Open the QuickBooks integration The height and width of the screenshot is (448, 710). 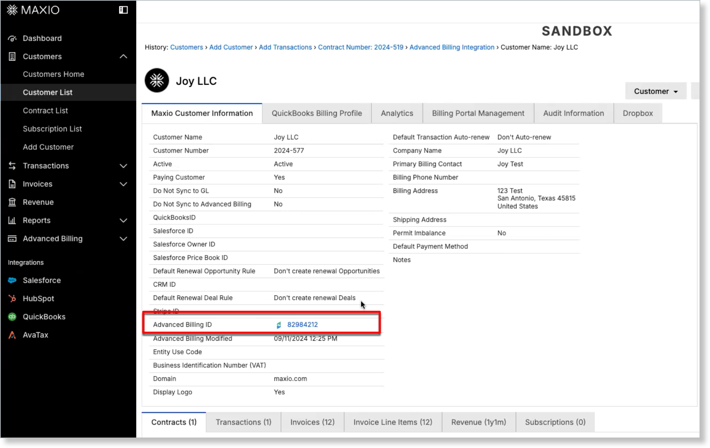44,317
